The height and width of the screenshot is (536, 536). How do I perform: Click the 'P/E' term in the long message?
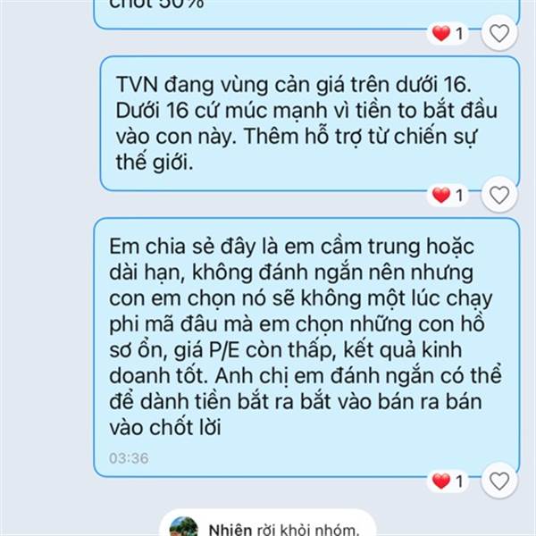click(x=224, y=349)
